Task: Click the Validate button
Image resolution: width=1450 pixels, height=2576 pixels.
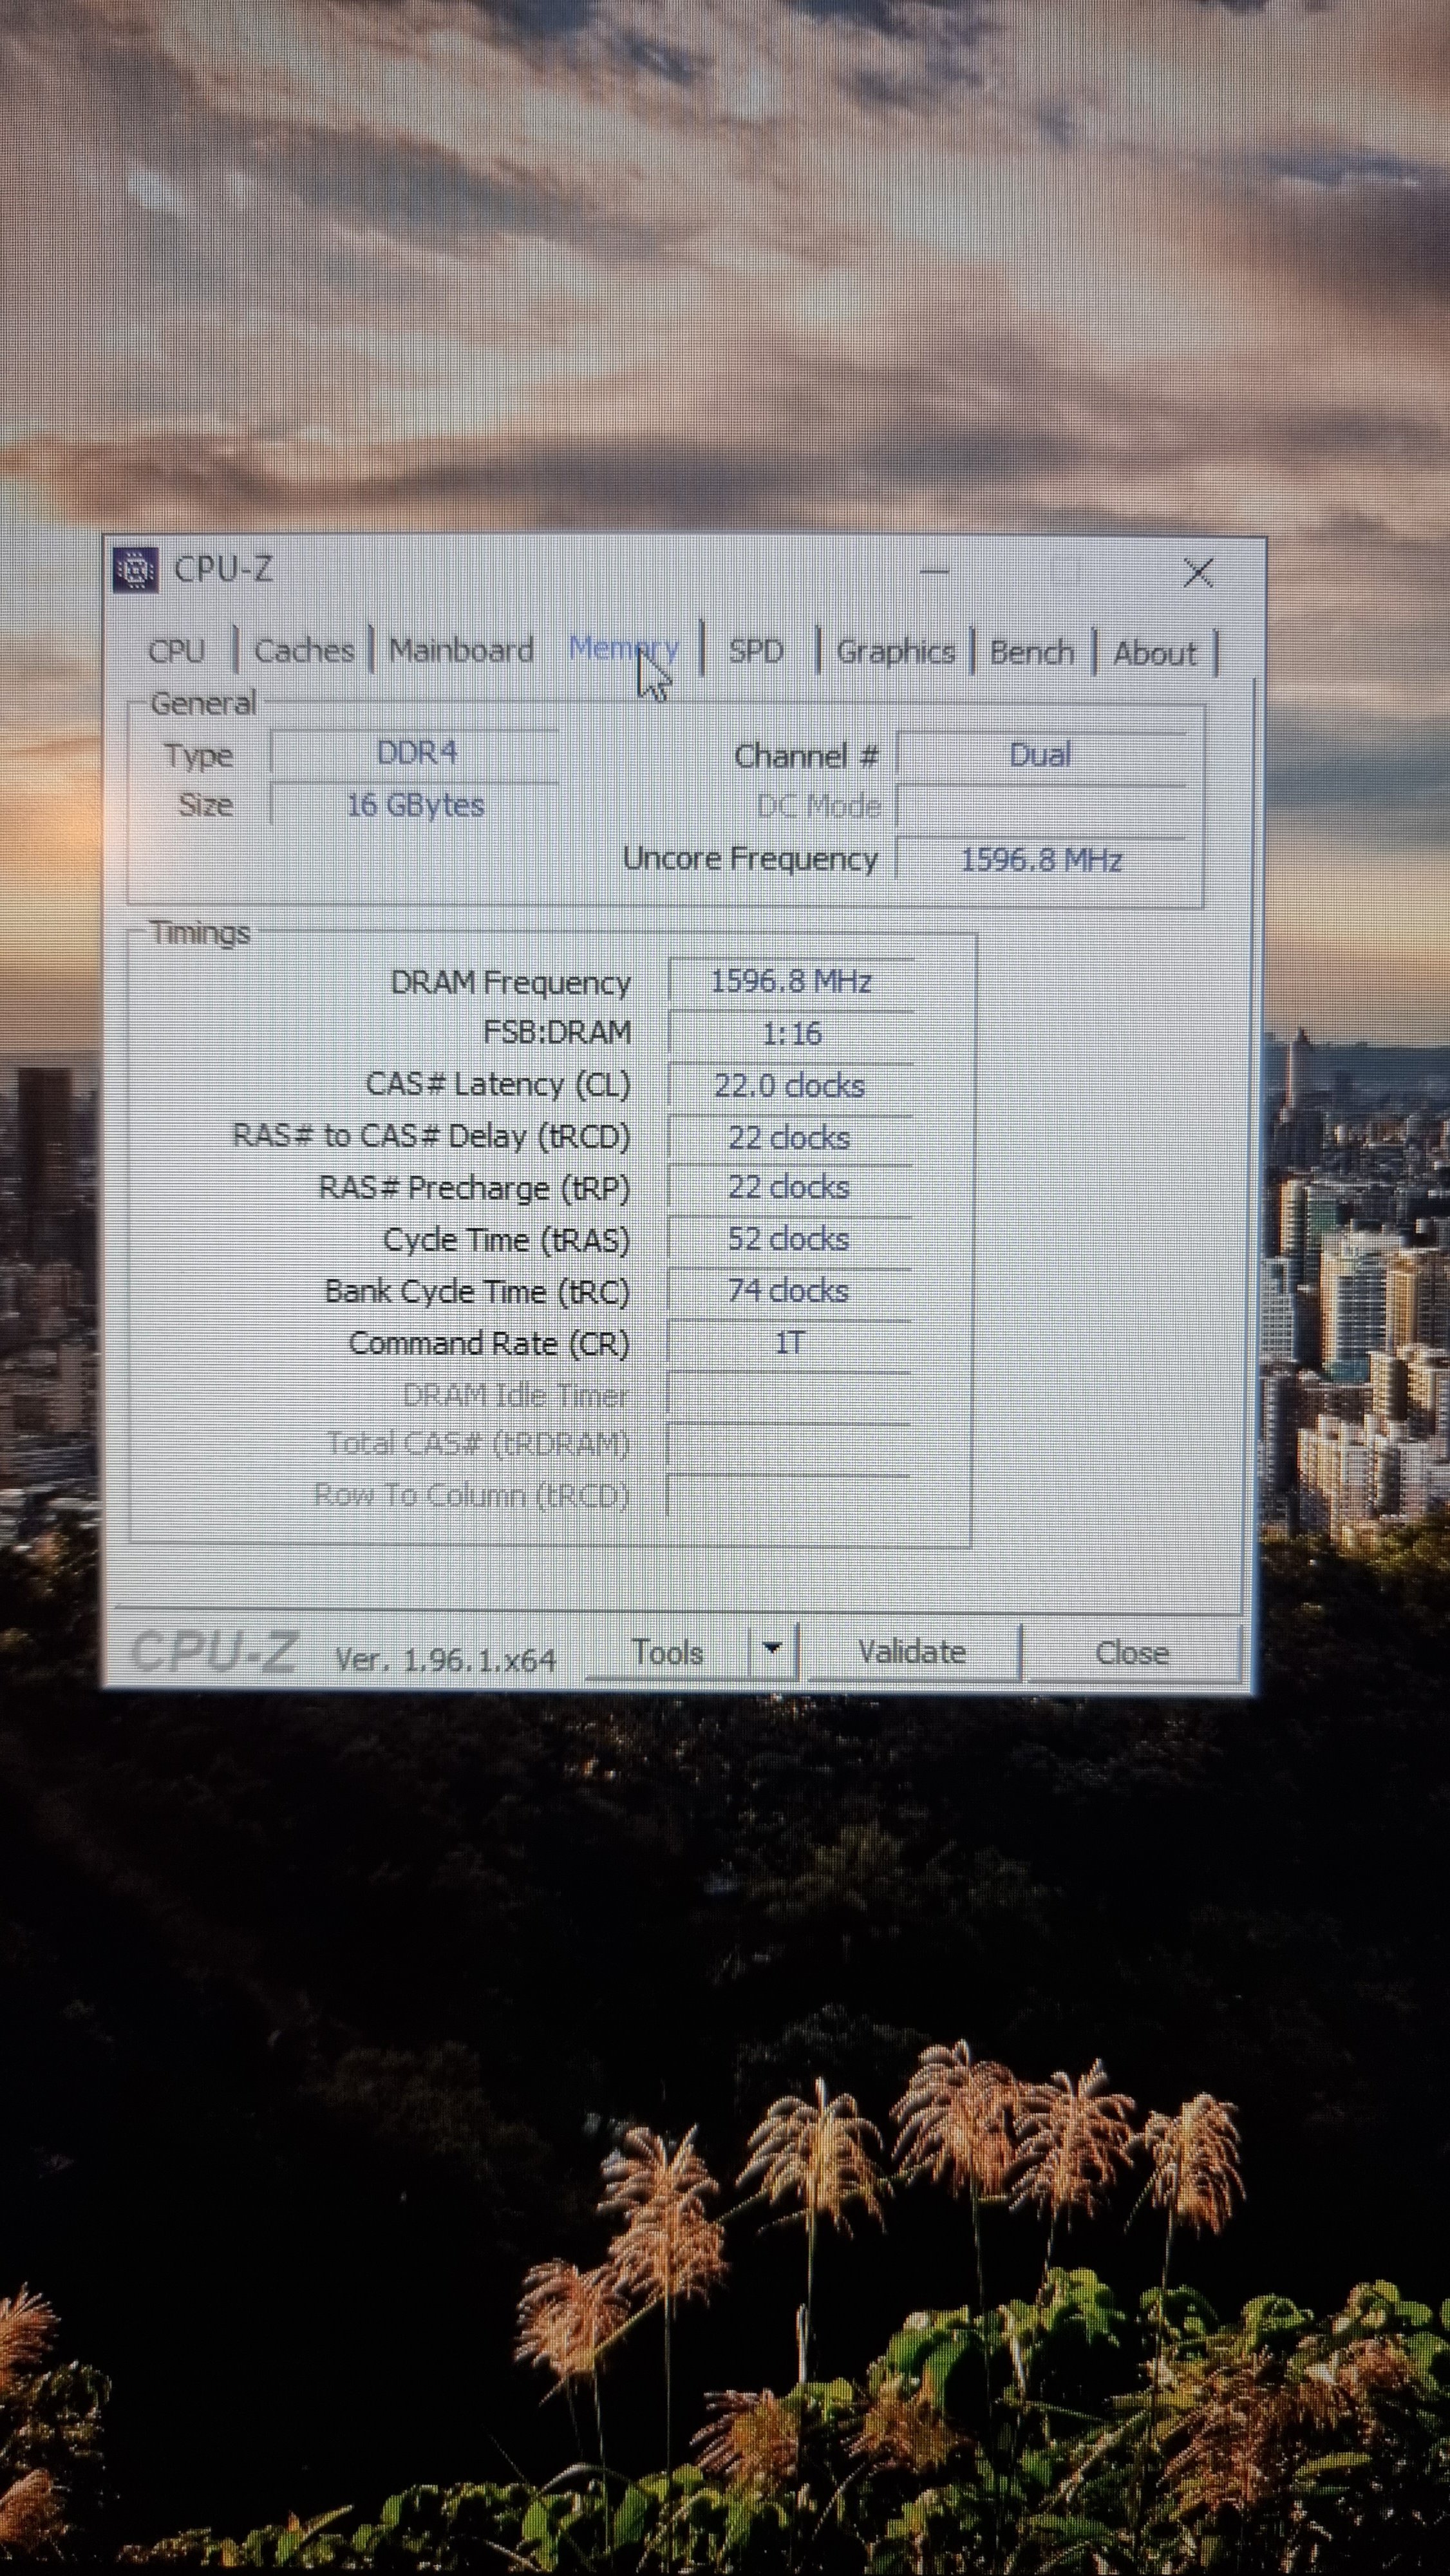Action: point(911,1652)
